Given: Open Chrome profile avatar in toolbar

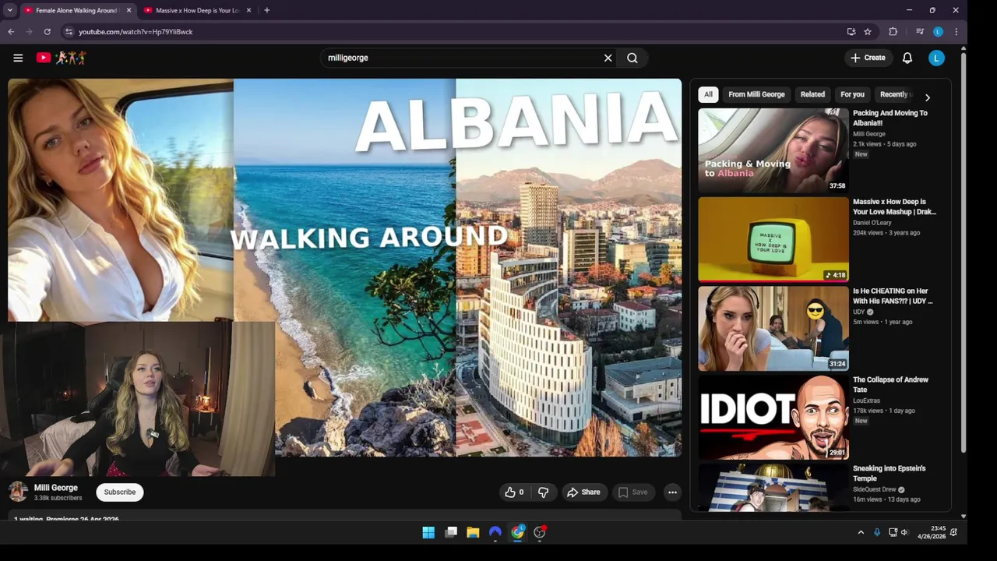Looking at the screenshot, I should pyautogui.click(x=938, y=32).
